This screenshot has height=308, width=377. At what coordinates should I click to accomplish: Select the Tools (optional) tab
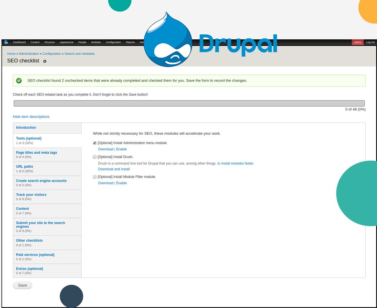[47, 140]
